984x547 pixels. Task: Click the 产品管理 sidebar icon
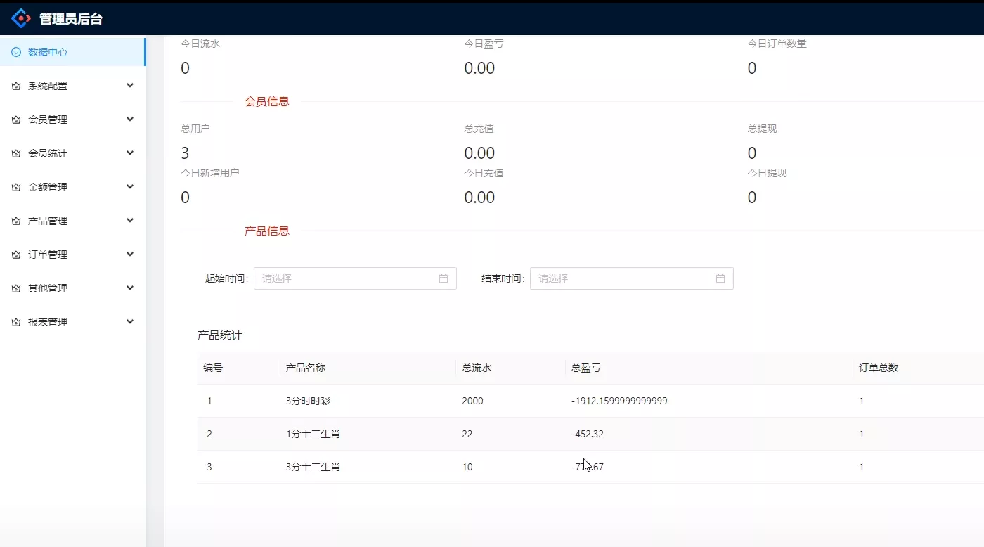[x=15, y=220]
